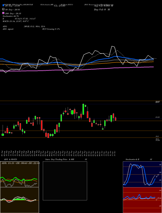Click the 'MACD: 21.14, 21.07, 0.07 C' readout
This screenshot has height=213, width=162.
click(x=16, y=21)
